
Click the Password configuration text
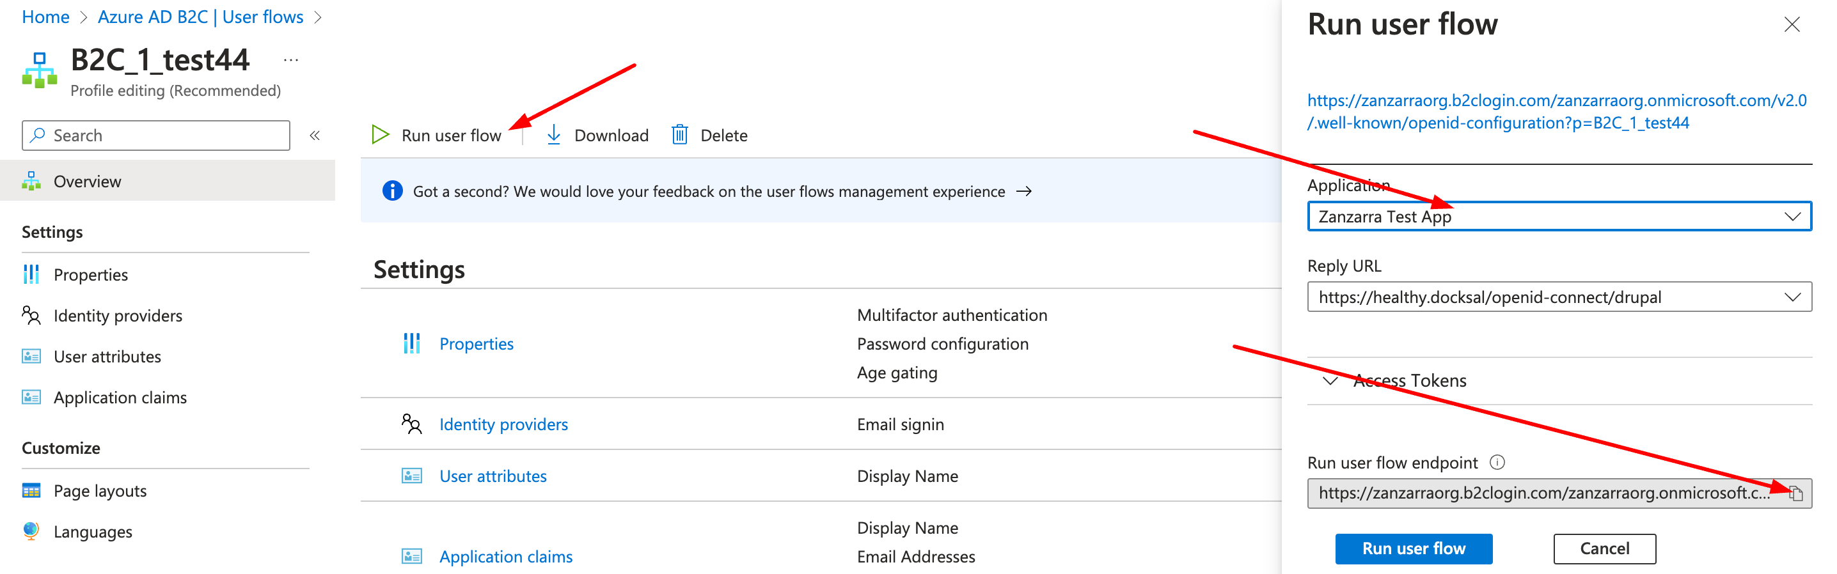click(943, 344)
